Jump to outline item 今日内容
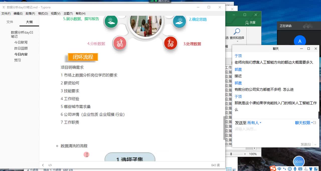The image size is (321, 171). click(21, 54)
